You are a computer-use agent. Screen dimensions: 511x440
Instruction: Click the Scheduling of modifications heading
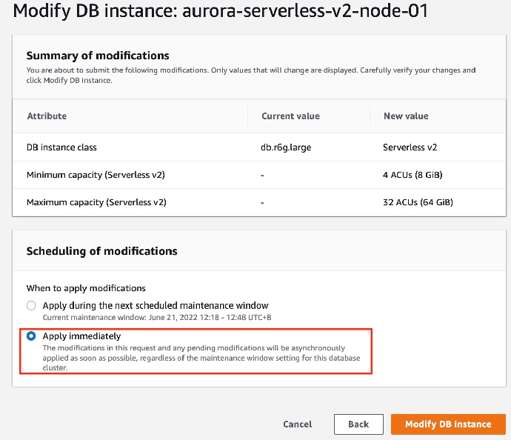point(101,251)
